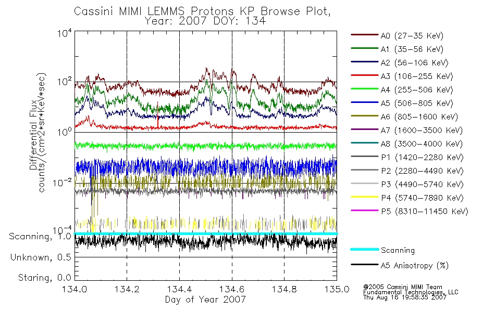This screenshot has height=312, width=495.
Task: Click the dark red A0 legend line
Action: coord(365,35)
